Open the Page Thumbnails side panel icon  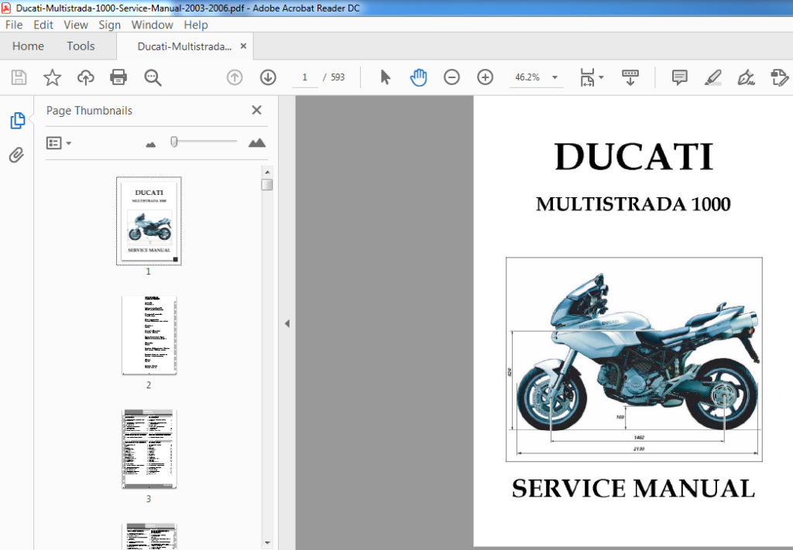(x=17, y=120)
